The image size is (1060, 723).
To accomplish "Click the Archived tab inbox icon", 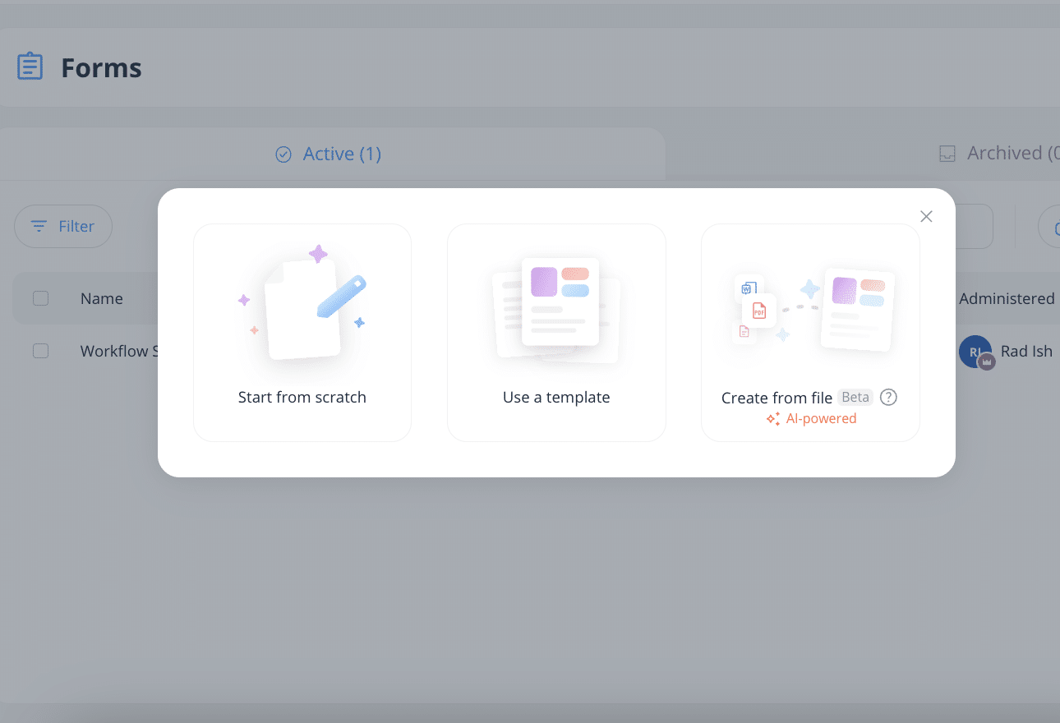I will [947, 154].
